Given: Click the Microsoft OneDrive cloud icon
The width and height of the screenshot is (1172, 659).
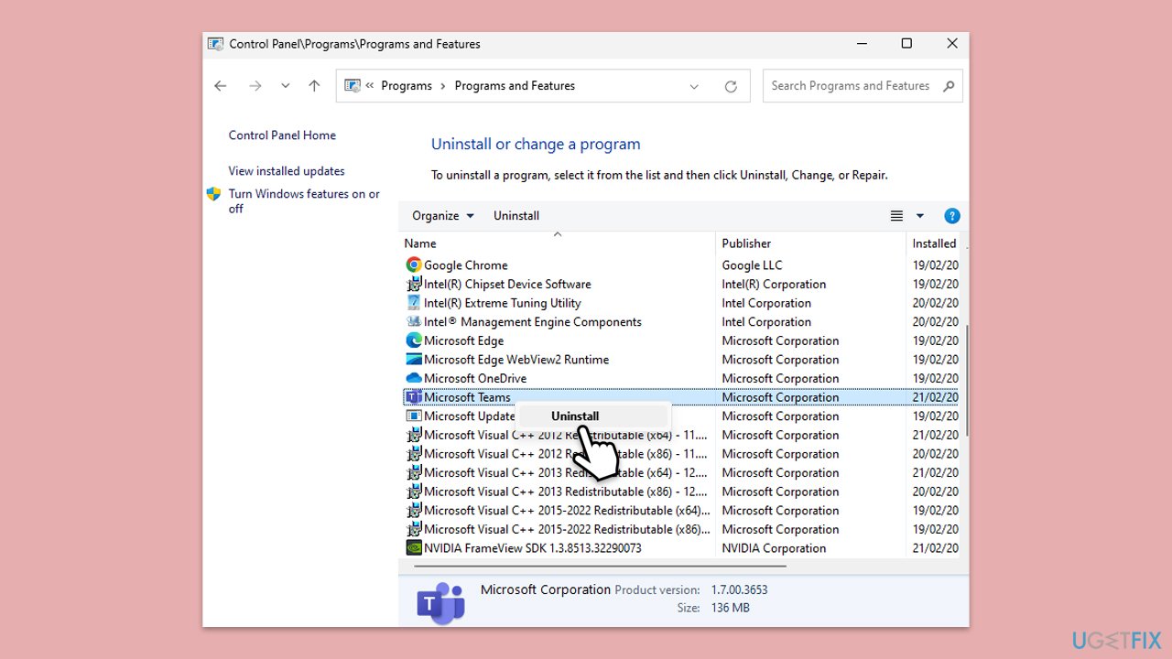Looking at the screenshot, I should pos(414,378).
